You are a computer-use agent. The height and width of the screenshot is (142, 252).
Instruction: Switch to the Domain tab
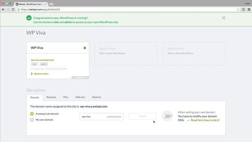click(35, 97)
